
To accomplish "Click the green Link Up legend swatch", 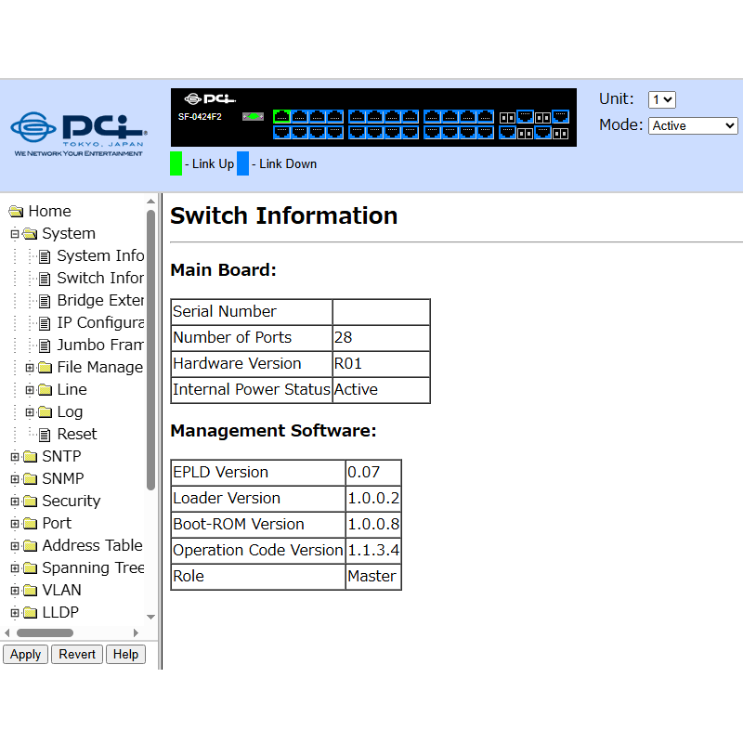I will (x=176, y=163).
